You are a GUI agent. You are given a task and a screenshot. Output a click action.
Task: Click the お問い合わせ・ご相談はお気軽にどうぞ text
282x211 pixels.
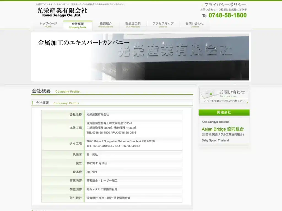224,10
